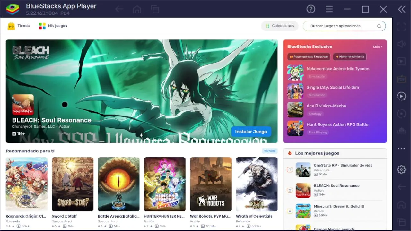The width and height of the screenshot is (411, 231).
Task: Click the BLEACH: Soul Resonance app icon in banner
Action: (23, 105)
